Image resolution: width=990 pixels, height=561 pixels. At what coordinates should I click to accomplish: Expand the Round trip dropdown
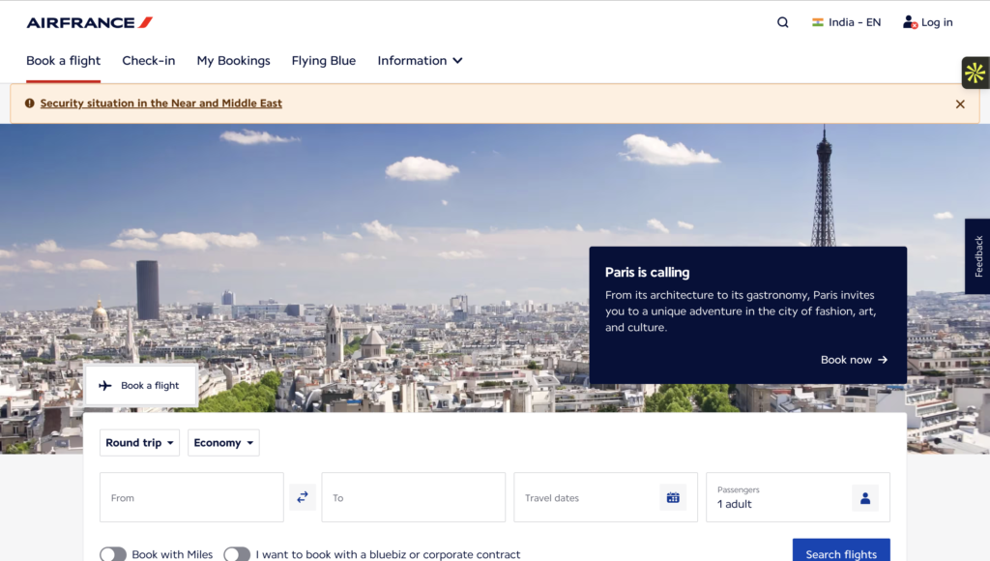point(139,443)
